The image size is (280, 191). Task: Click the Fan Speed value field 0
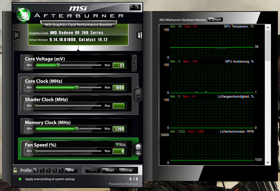tap(119, 151)
